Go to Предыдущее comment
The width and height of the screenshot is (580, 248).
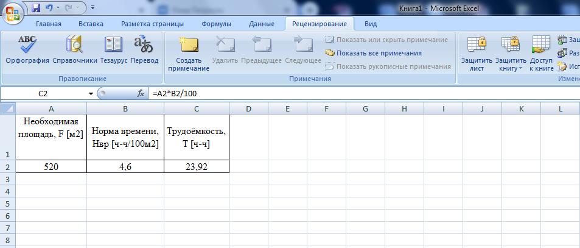262,50
